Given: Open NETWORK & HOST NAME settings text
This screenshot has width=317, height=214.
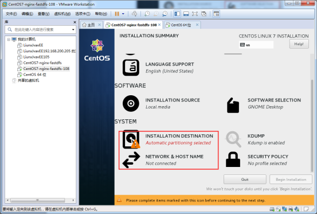Looking at the screenshot, I should (x=174, y=157).
